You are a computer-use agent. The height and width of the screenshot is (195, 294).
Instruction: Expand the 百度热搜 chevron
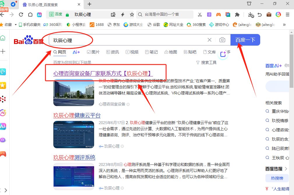coord(286,169)
